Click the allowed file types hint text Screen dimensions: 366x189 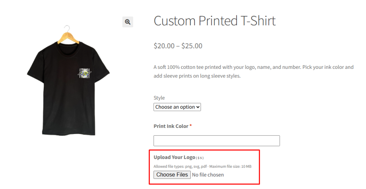click(181, 167)
